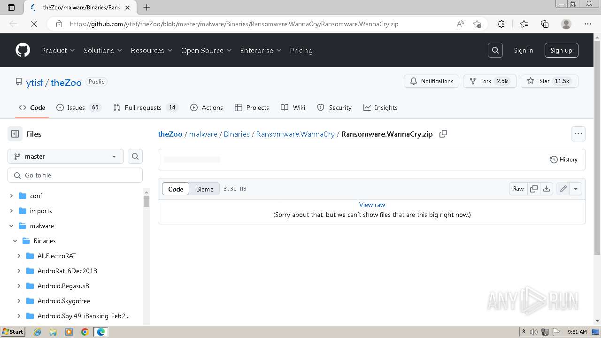The width and height of the screenshot is (601, 338).
Task: Expand the Enterprise dropdown
Action: tap(261, 50)
